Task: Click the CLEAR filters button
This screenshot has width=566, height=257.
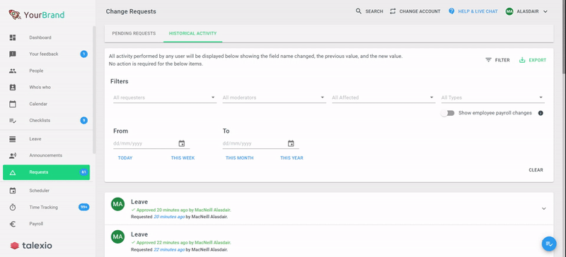Action: (536, 170)
